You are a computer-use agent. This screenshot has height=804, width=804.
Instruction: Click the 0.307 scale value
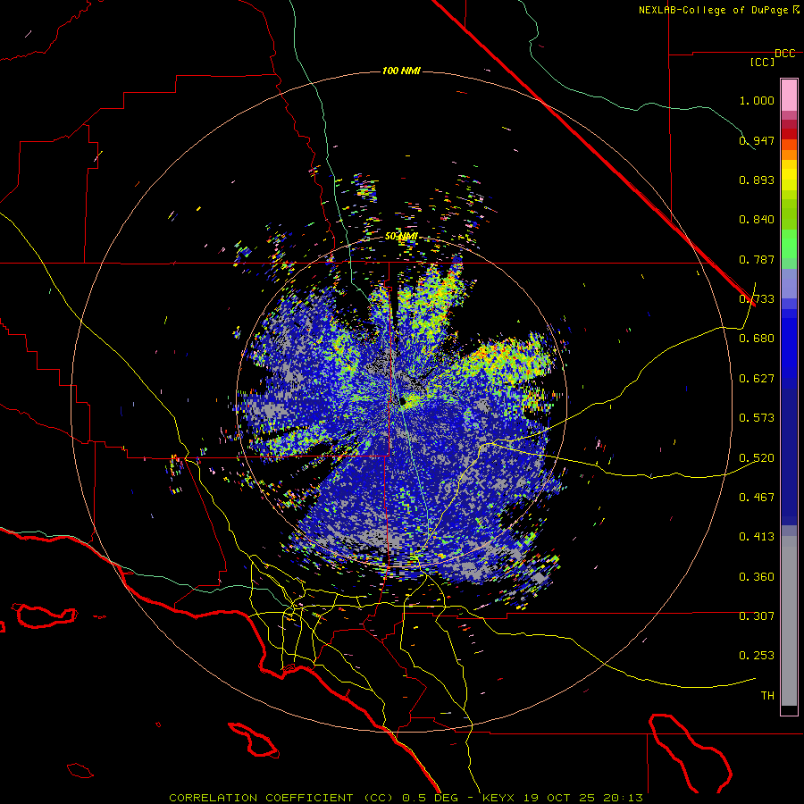pyautogui.click(x=757, y=616)
